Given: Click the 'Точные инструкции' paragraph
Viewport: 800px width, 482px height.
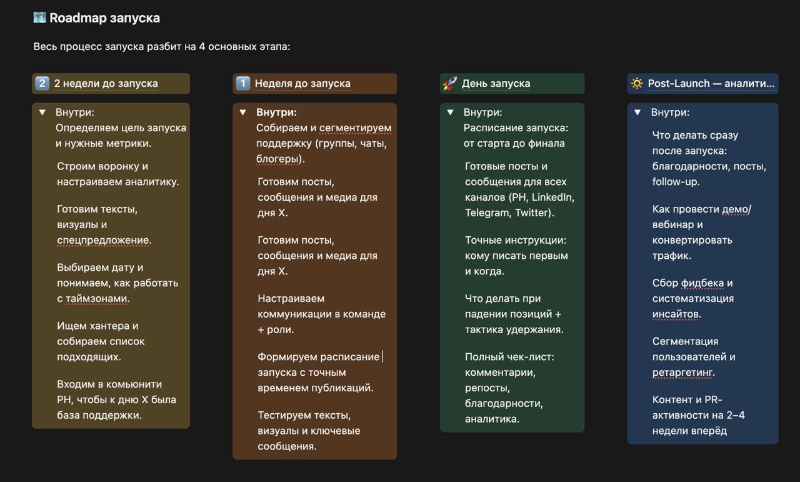Looking at the screenshot, I should (516, 255).
